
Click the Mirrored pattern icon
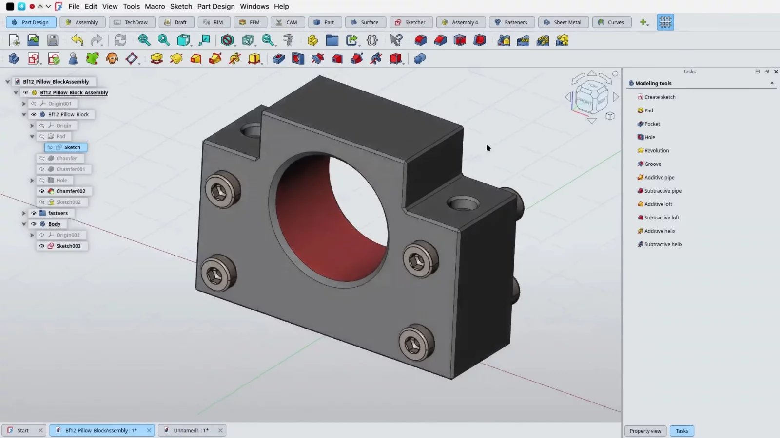504,40
